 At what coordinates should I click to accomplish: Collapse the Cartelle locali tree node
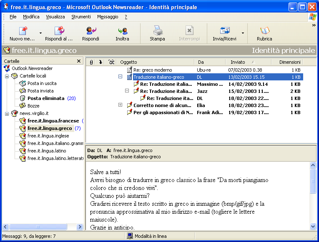click(7, 76)
